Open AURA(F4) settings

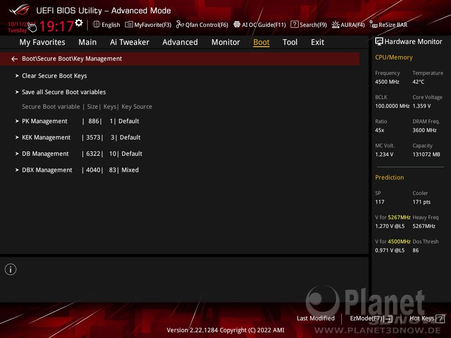[x=348, y=25]
